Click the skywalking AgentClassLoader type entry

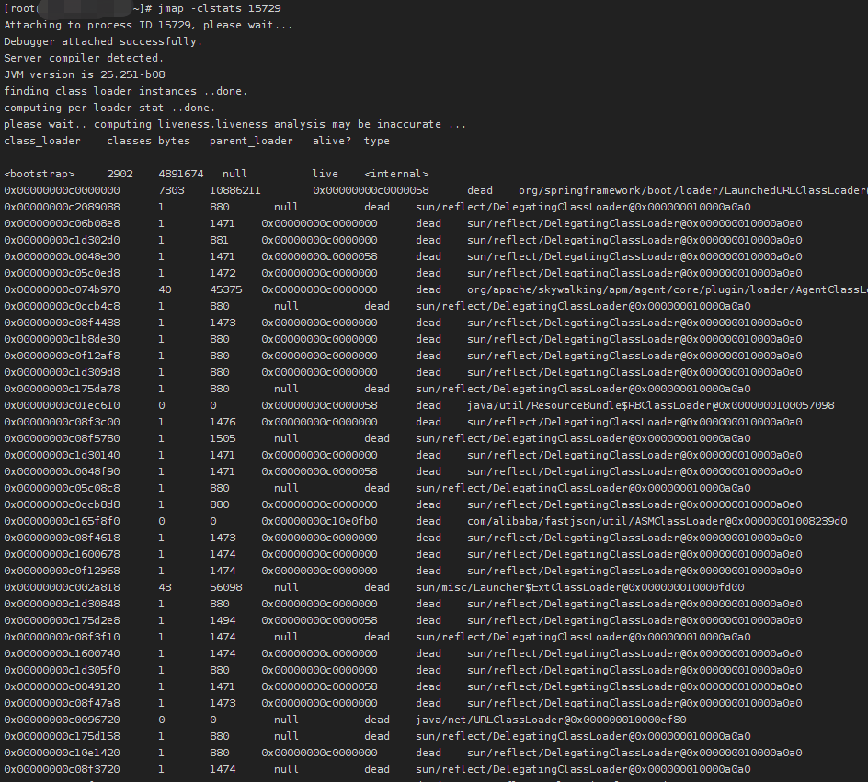[667, 289]
